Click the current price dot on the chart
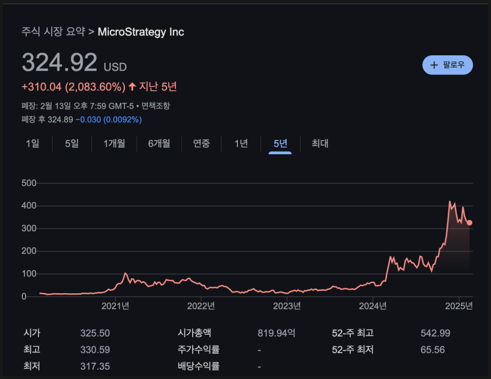 pos(469,223)
